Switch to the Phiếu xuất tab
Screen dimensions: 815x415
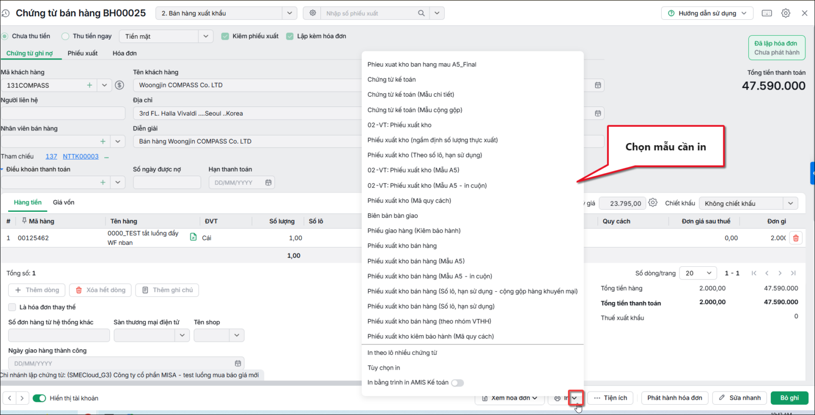83,53
